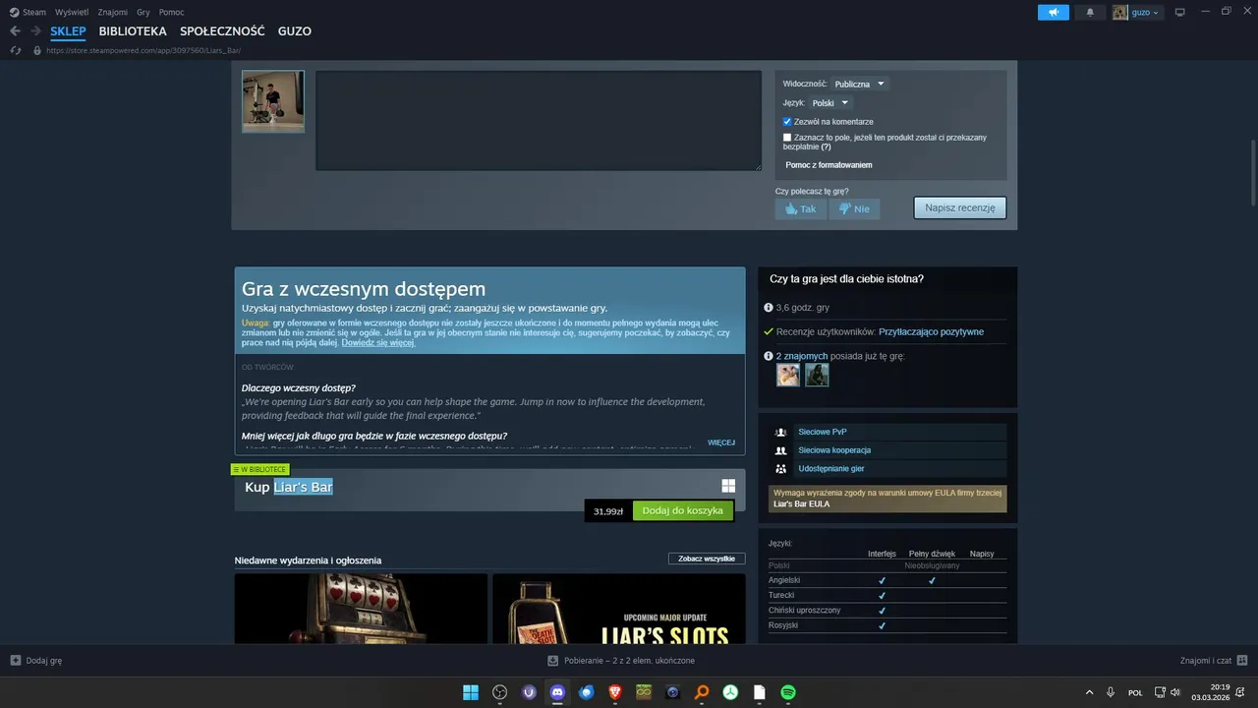This screenshot has height=708, width=1258.
Task: Open the Pomoc menu
Action: [171, 12]
